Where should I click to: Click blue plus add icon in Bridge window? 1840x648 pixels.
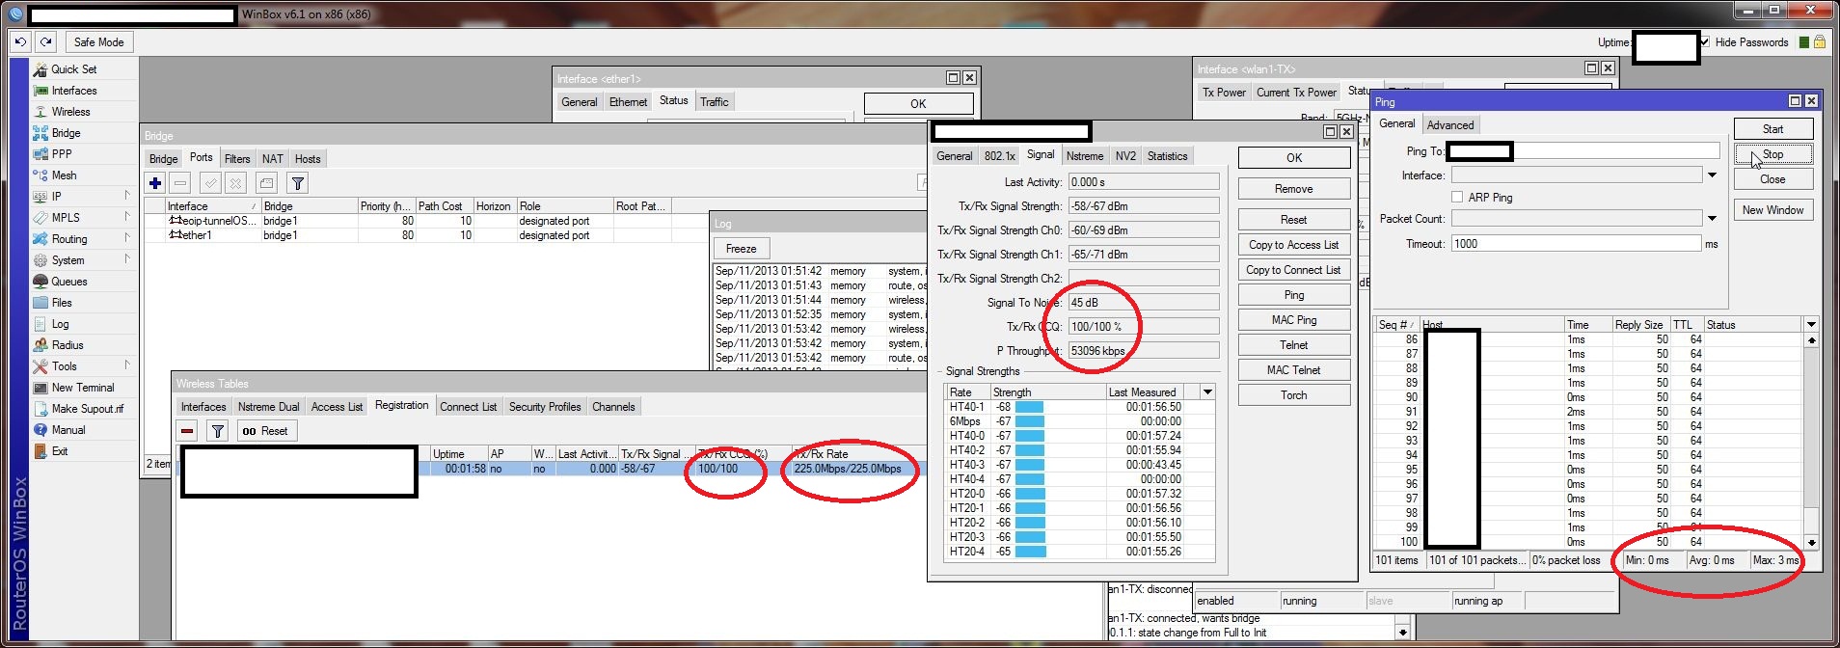[x=155, y=183]
